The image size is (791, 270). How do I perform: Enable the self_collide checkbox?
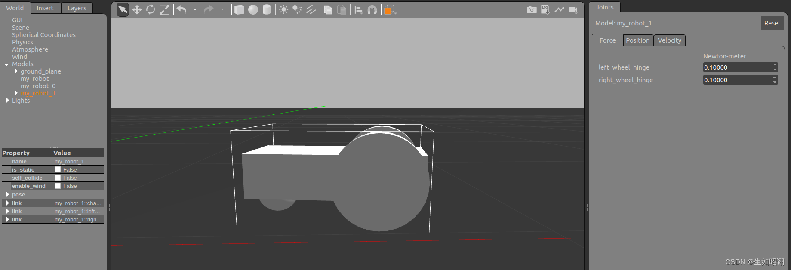(x=58, y=178)
